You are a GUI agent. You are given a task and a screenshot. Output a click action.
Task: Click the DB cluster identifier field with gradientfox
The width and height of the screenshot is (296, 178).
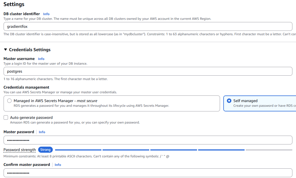tap(148, 26)
